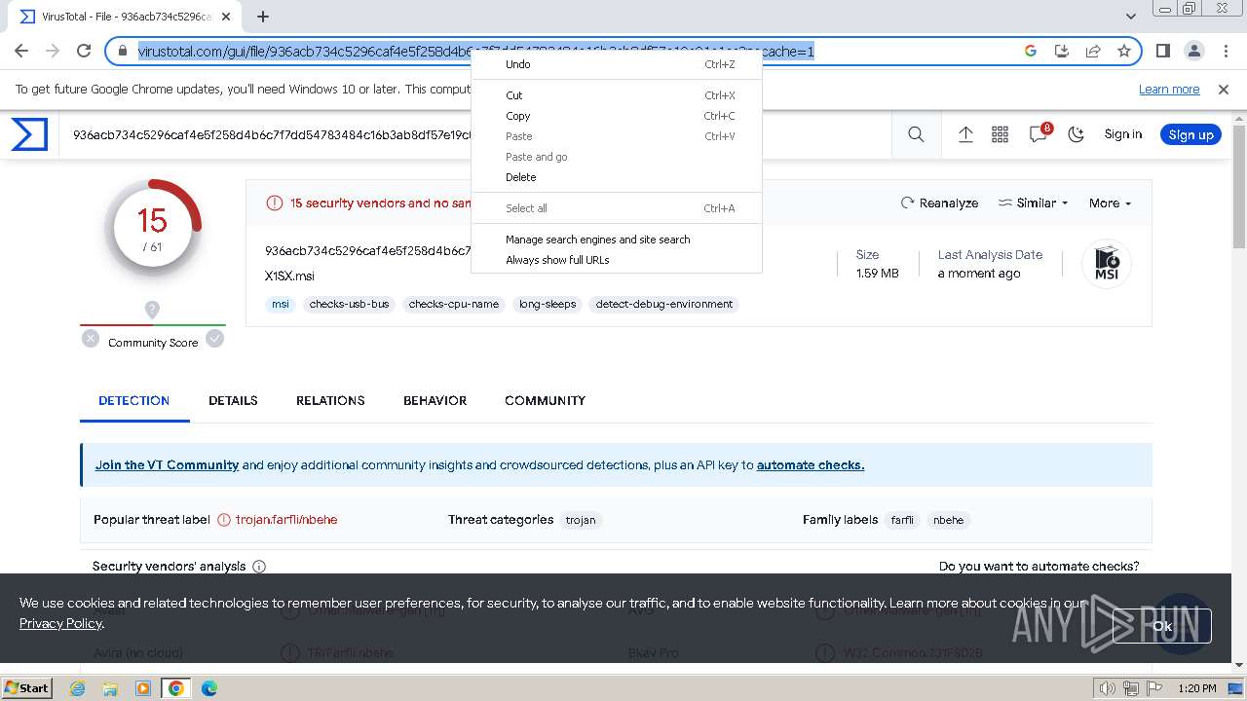Click Ok on cookie banner
This screenshot has height=701, width=1247.
tap(1162, 626)
